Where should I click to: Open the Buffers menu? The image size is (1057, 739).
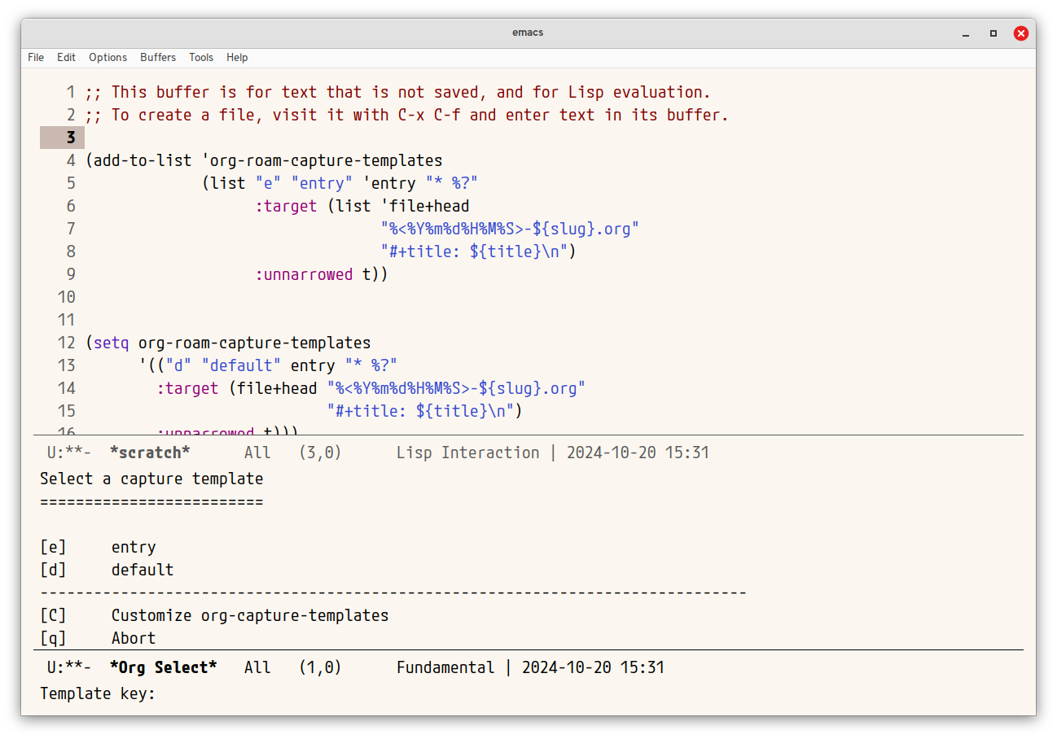158,57
